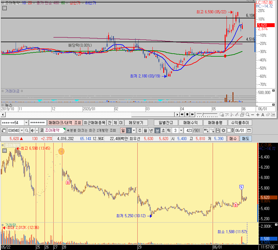Click the chart window copy icon

[x=242, y=115]
